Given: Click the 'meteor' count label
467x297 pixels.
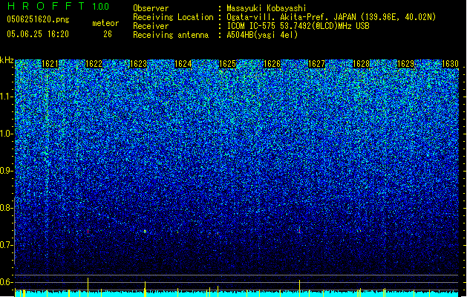Looking at the screenshot, I should [x=105, y=23].
